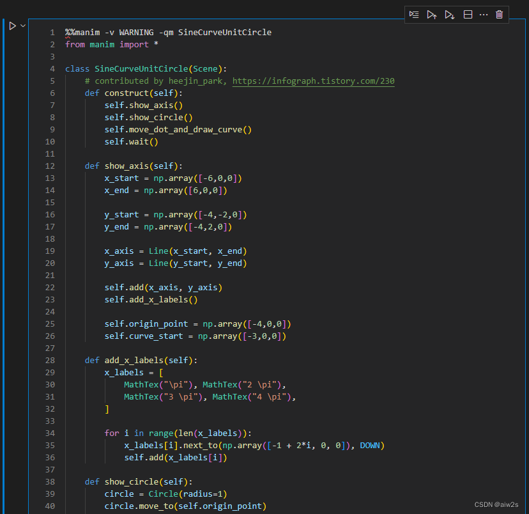Open run options chevron beside play button
The height and width of the screenshot is (514, 529).
[23, 26]
